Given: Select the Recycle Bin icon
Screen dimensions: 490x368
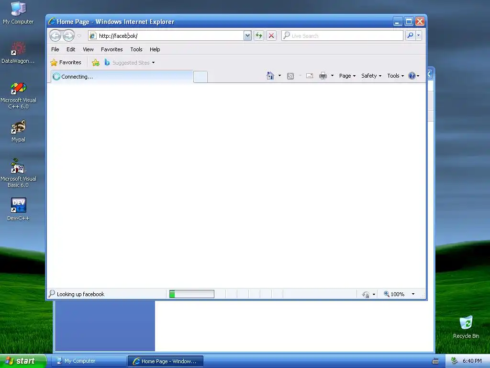Looking at the screenshot, I should click(x=466, y=327).
